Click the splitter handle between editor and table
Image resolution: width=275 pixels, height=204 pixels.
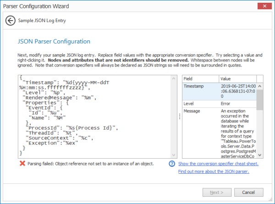pos(180,116)
